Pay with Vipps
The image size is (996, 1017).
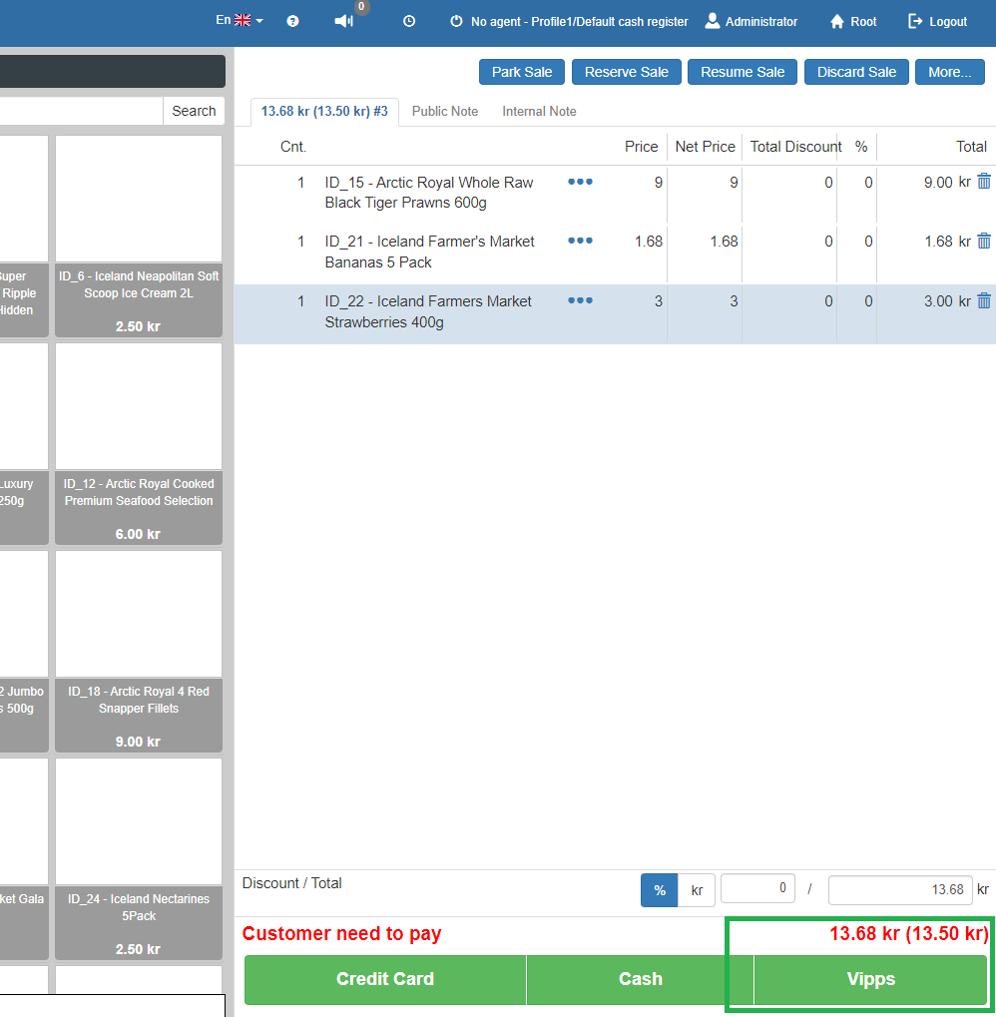[x=871, y=979]
